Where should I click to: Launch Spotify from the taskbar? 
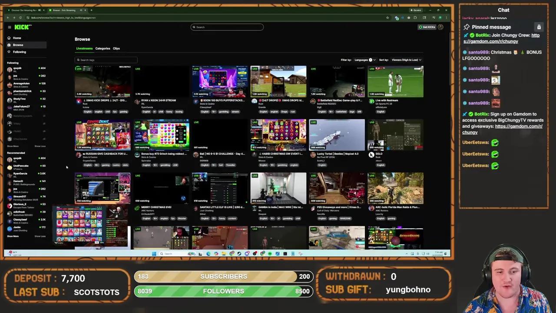[270, 253]
